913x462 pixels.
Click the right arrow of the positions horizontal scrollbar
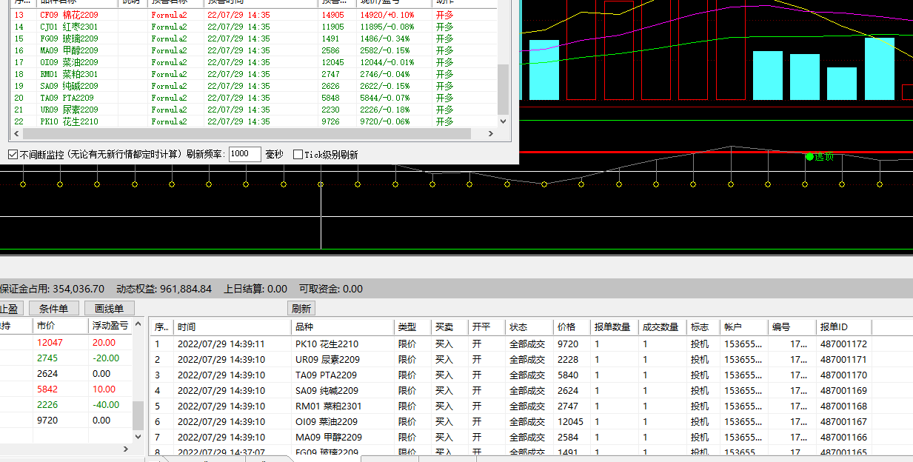point(125,449)
